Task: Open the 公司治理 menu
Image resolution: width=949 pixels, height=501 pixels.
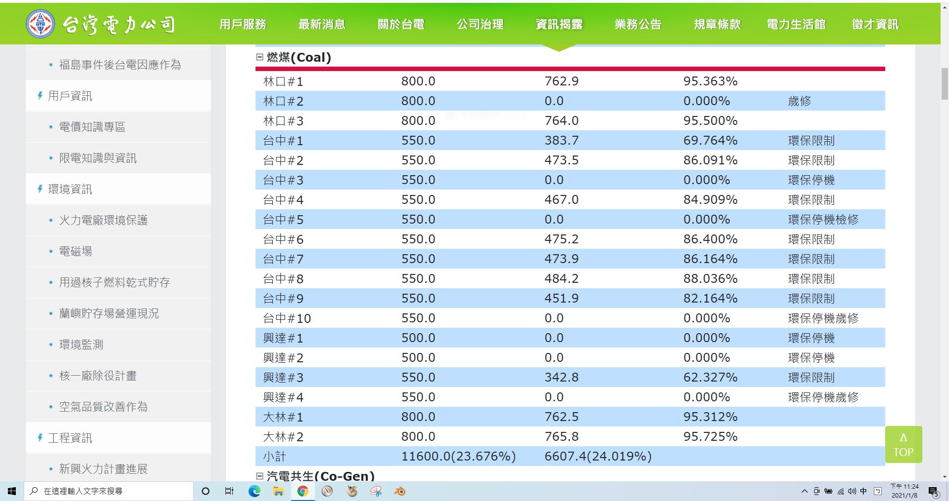Action: tap(480, 24)
